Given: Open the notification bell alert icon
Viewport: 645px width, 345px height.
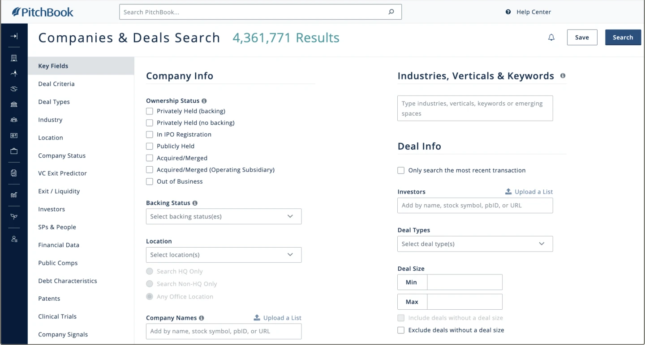Looking at the screenshot, I should point(551,38).
